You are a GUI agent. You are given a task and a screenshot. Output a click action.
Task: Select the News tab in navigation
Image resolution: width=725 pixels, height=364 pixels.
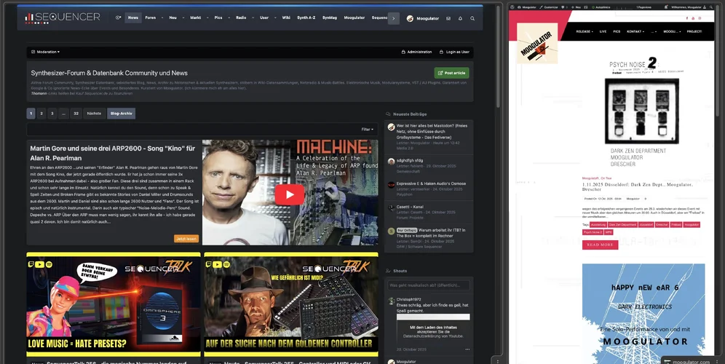point(133,18)
